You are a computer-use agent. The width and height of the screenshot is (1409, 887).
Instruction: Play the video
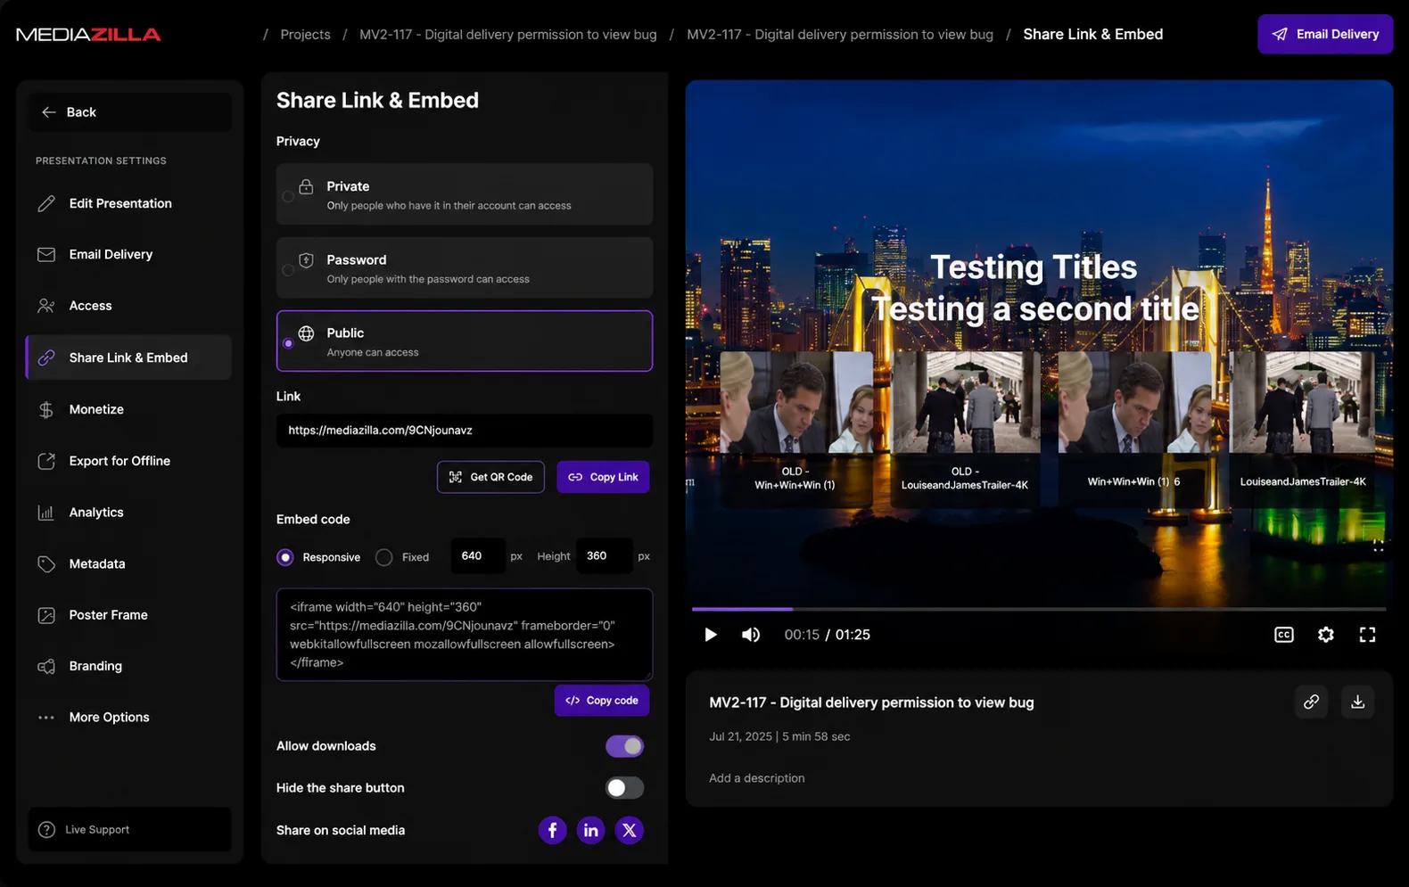(711, 635)
